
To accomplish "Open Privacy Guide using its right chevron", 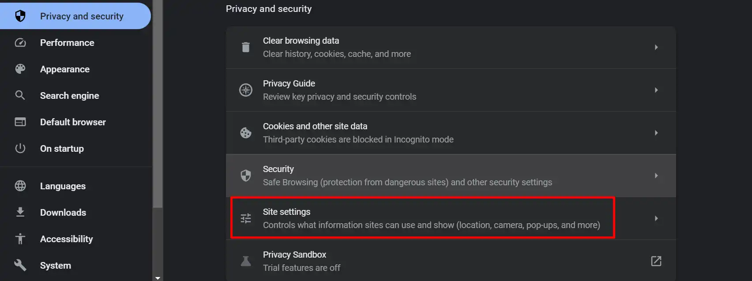I will [x=656, y=90].
